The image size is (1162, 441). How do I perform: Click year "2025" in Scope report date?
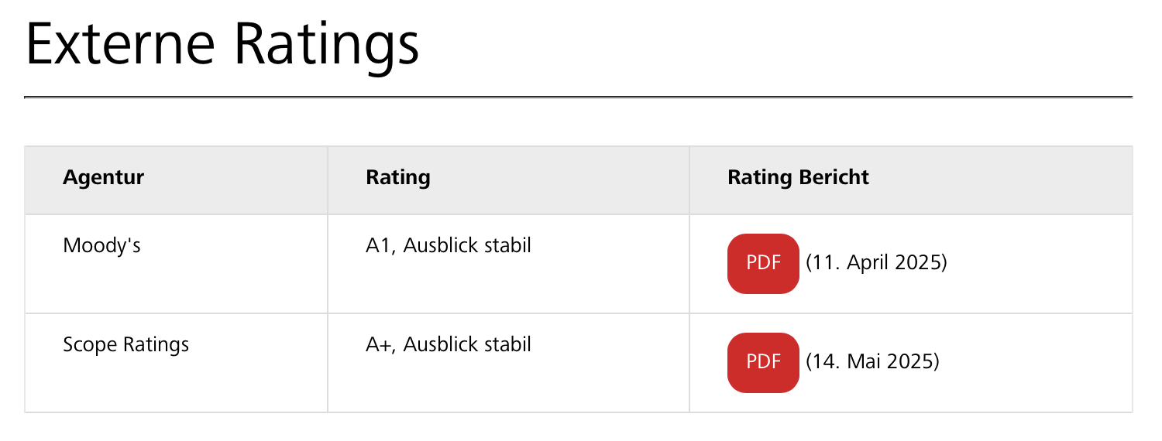(x=910, y=361)
